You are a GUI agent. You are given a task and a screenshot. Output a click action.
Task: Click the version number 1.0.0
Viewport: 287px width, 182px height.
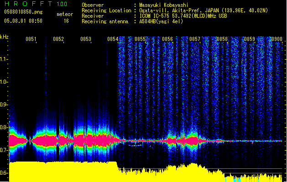(x=62, y=4)
